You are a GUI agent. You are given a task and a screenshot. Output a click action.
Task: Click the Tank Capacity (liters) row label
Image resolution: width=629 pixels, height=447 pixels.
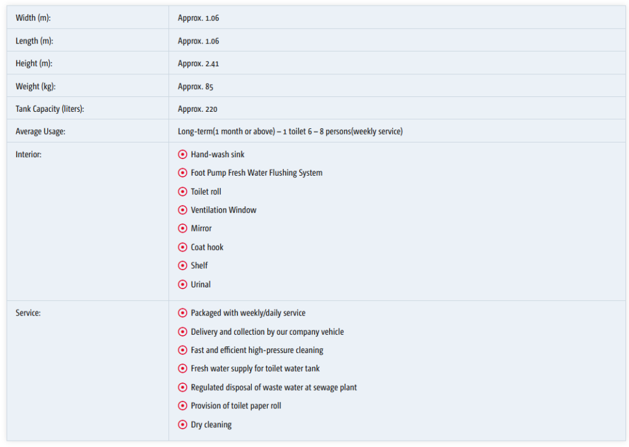(50, 109)
